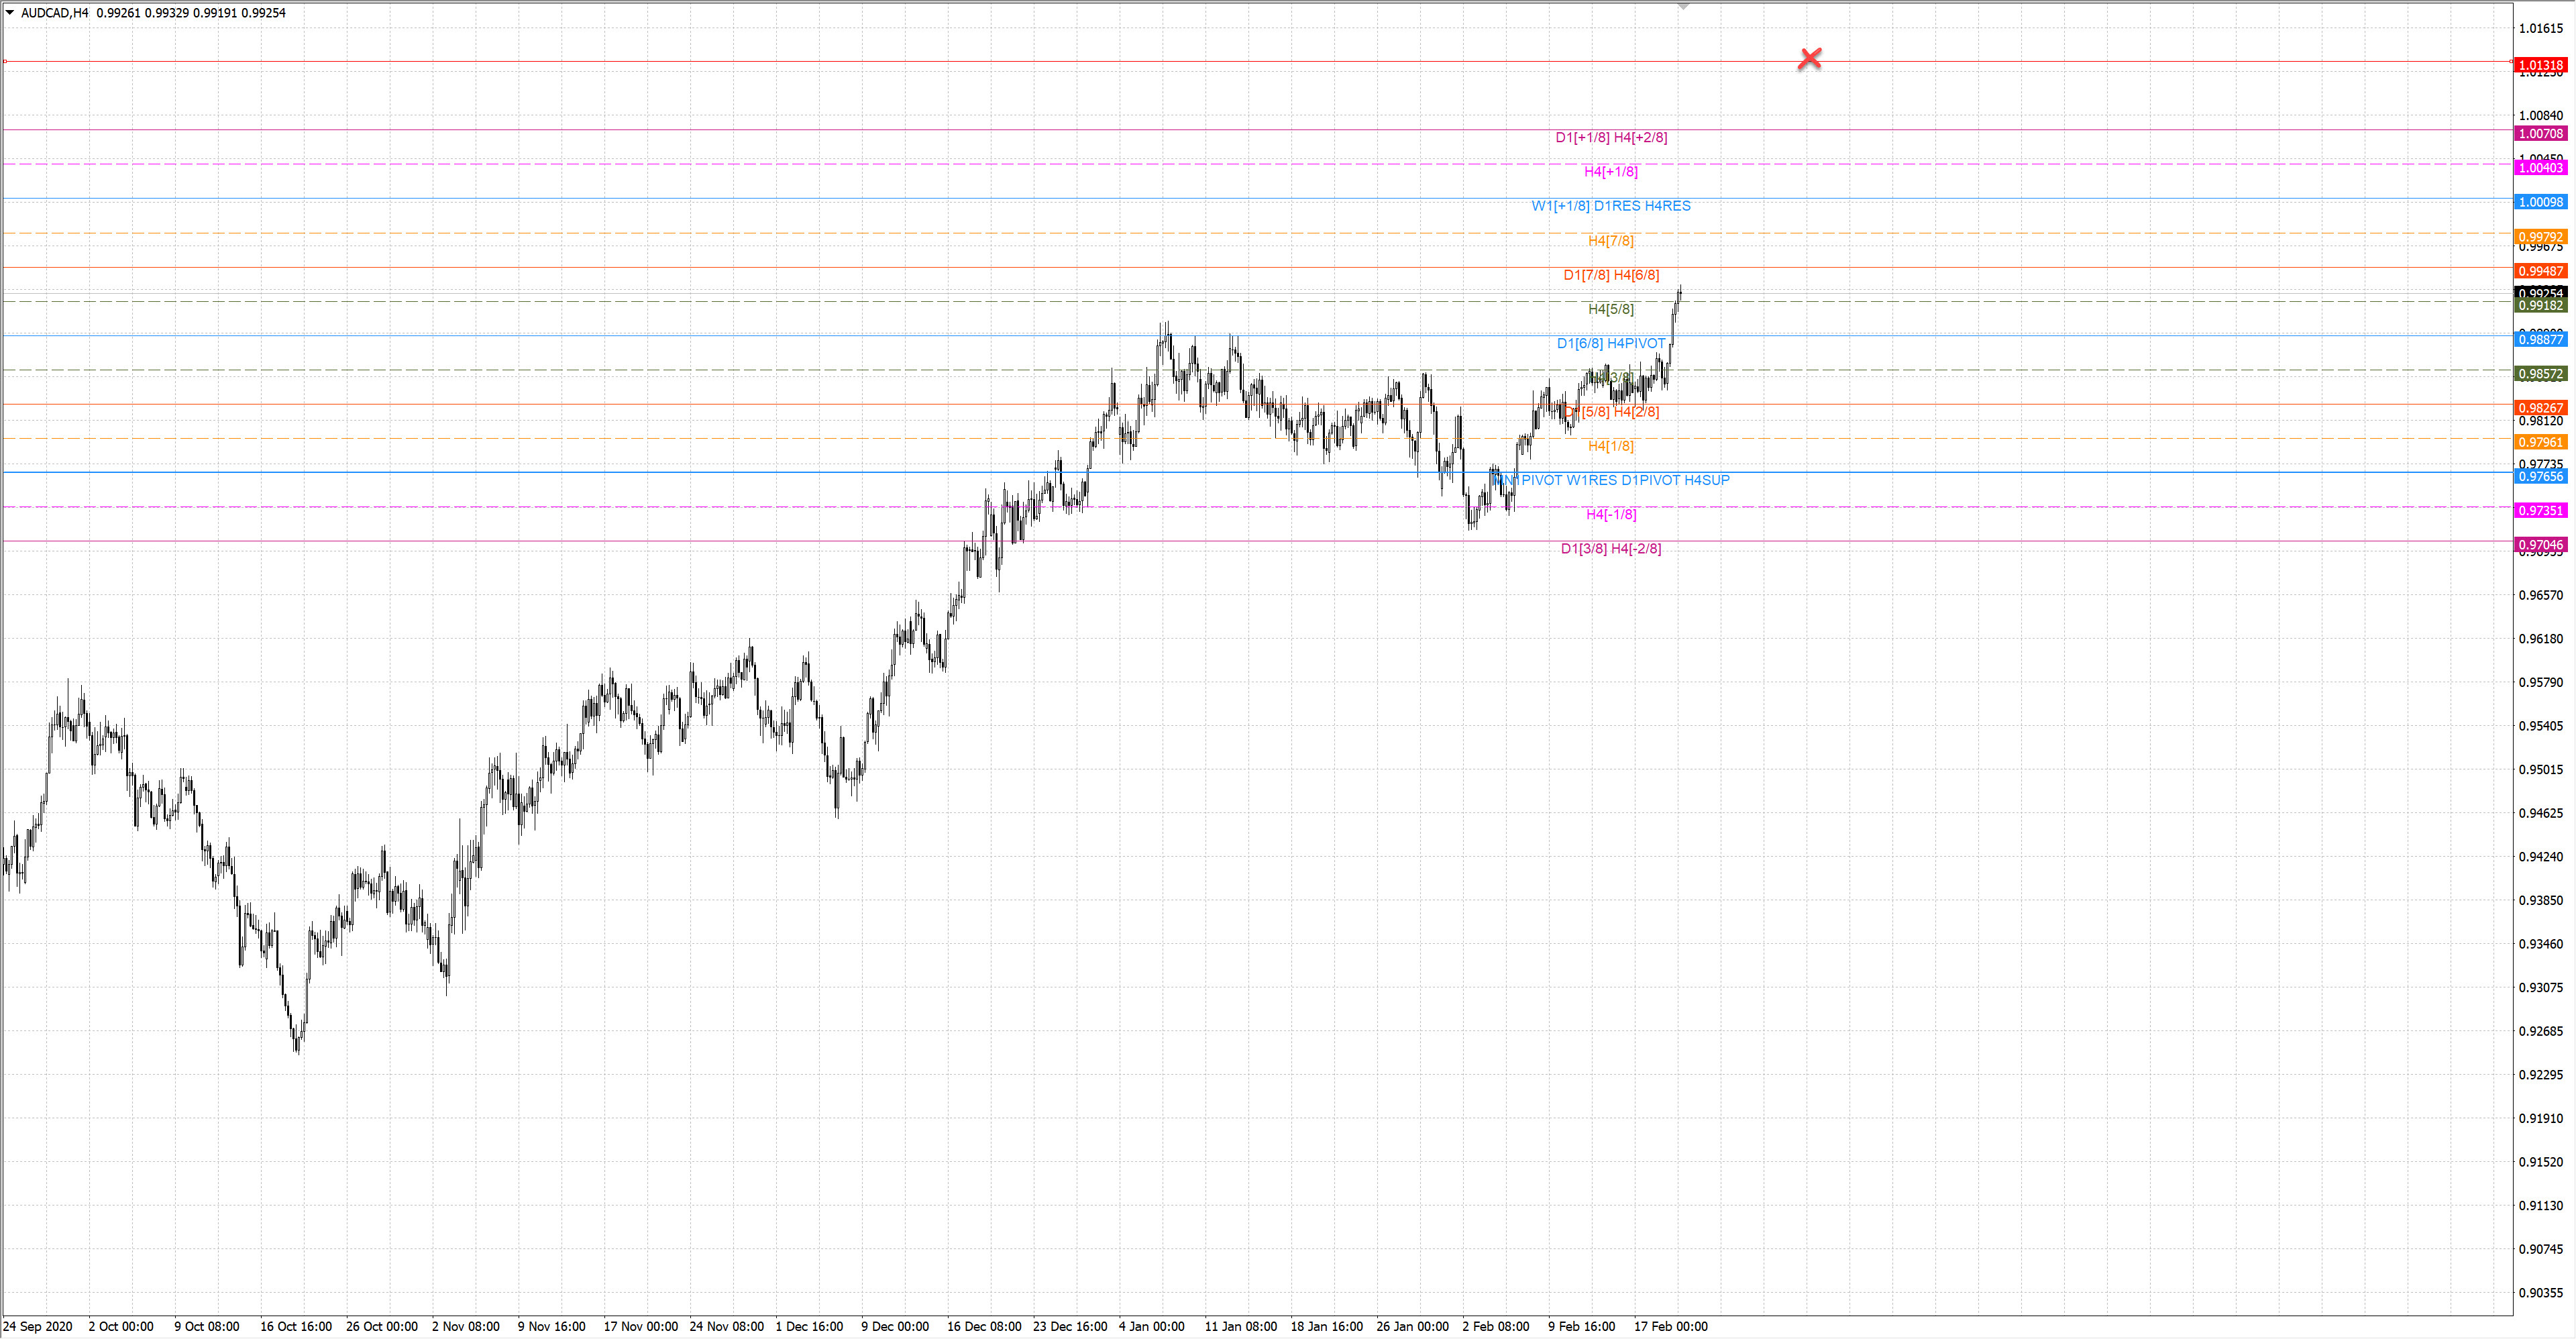Click the blue 1.00098 price tag
Viewport: 2576px width, 1339px height.
coord(2540,202)
